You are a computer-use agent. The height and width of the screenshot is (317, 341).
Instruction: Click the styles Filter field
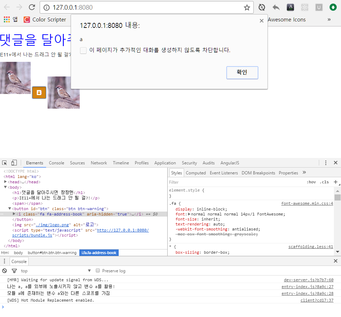pos(236,182)
